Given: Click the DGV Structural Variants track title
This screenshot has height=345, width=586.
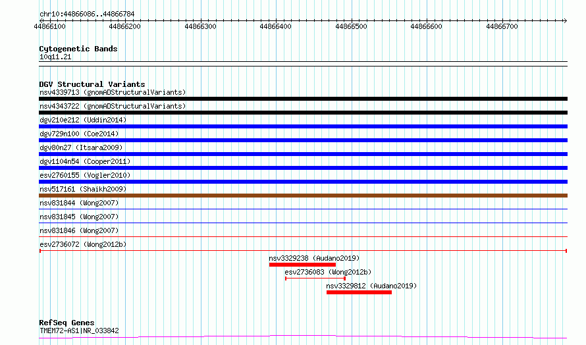Looking at the screenshot, I should 92,84.
